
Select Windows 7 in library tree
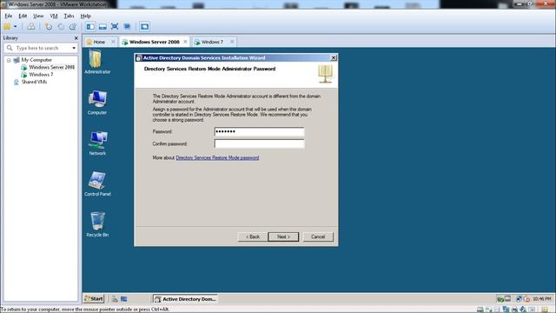[41, 75]
